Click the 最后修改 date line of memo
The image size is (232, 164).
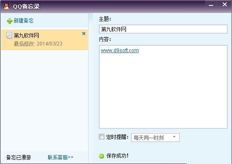(x=38, y=44)
